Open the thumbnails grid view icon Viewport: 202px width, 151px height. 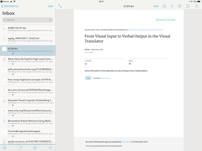(x=180, y=6)
